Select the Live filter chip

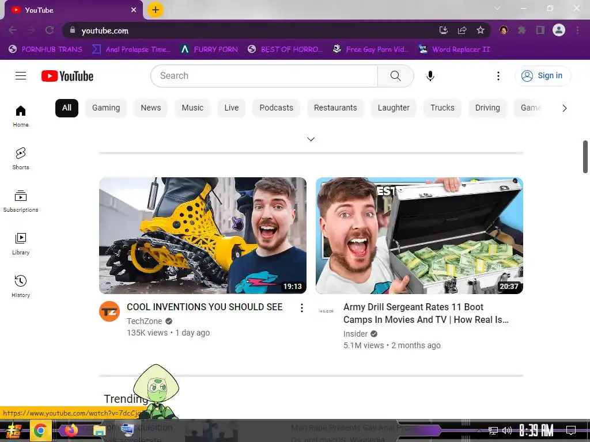pos(232,108)
